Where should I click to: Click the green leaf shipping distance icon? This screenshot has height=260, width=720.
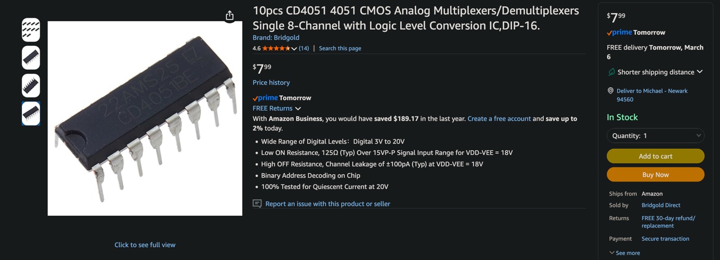pos(611,72)
